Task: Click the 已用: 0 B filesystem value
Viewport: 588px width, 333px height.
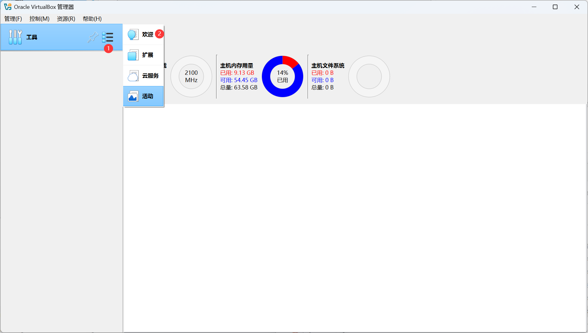Action: (x=322, y=73)
